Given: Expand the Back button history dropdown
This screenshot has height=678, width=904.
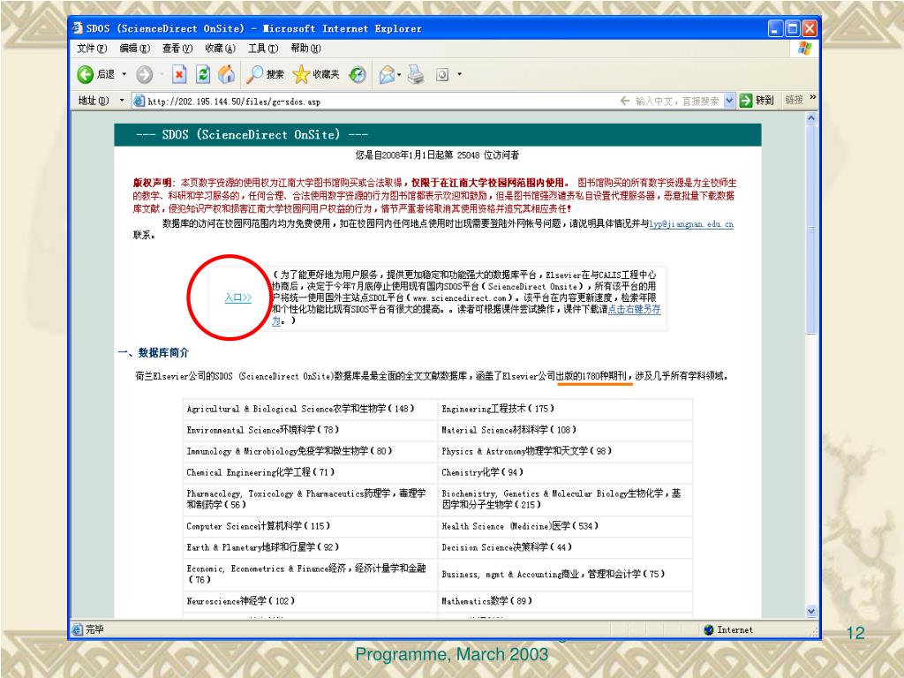Looking at the screenshot, I should point(124,74).
